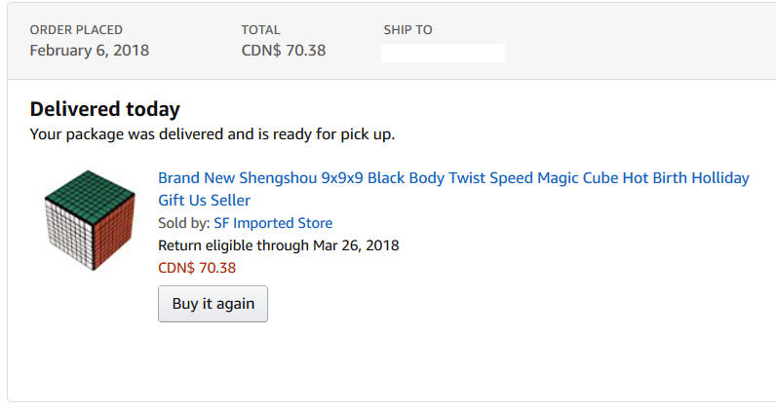Click the Buy it again button
This screenshot has width=776, height=411.
(x=213, y=304)
